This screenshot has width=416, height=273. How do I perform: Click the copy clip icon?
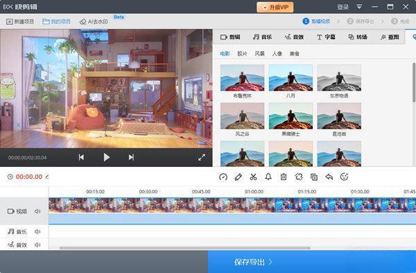click(x=314, y=177)
